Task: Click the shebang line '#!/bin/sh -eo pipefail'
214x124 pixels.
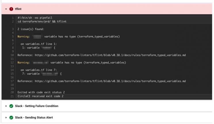Action: pyautogui.click(x=35, y=18)
